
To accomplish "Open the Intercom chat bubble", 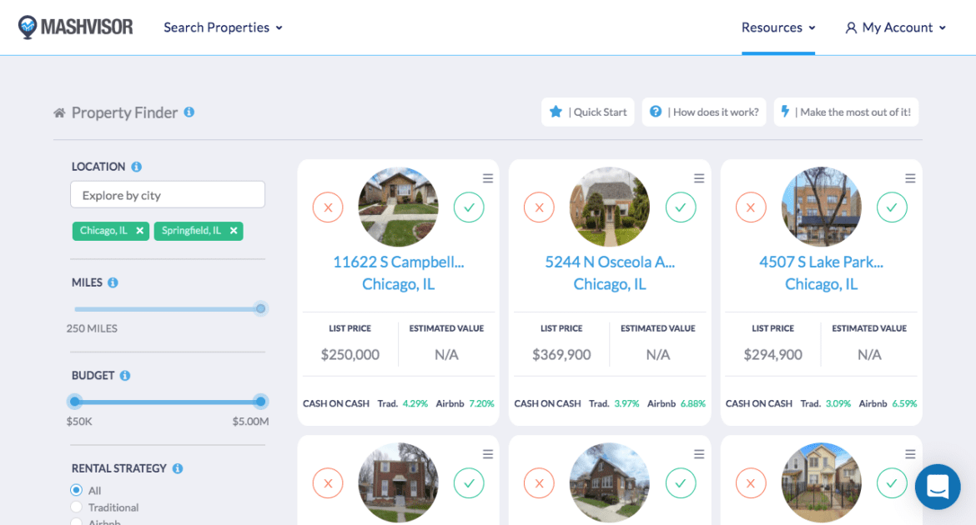I will [938, 487].
